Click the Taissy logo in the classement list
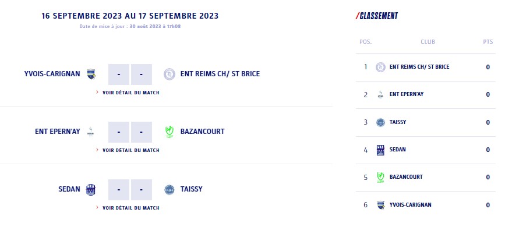 coord(380,122)
